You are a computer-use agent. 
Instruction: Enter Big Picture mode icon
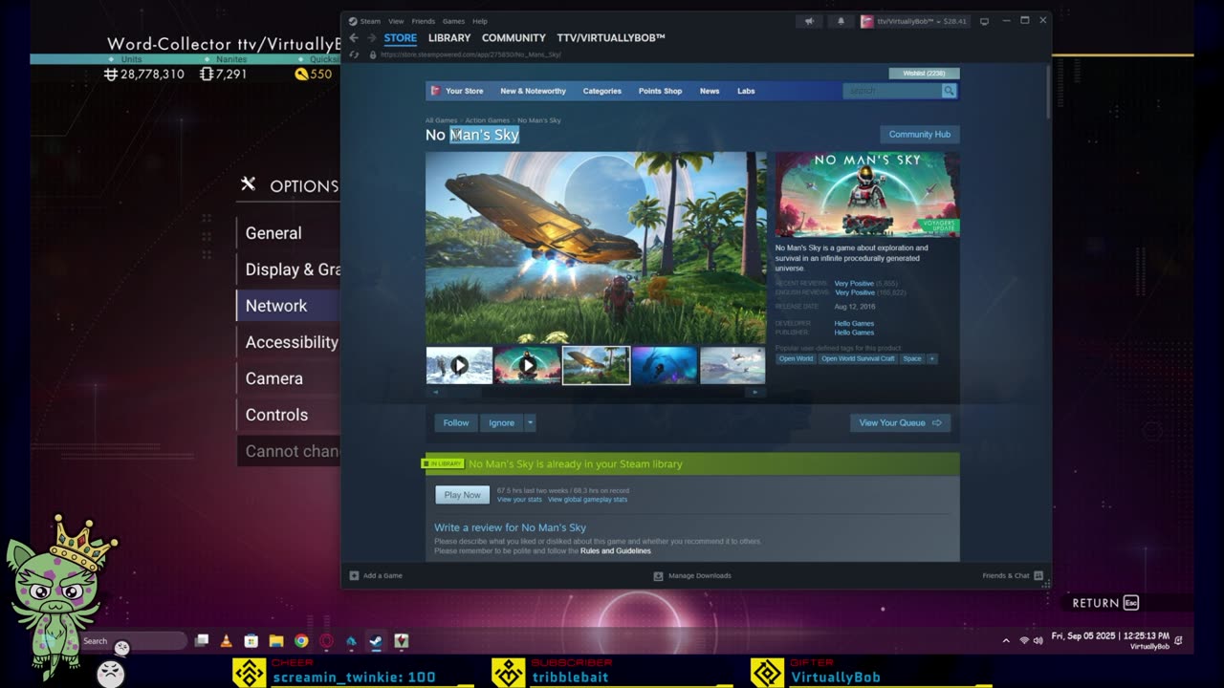coord(984,21)
